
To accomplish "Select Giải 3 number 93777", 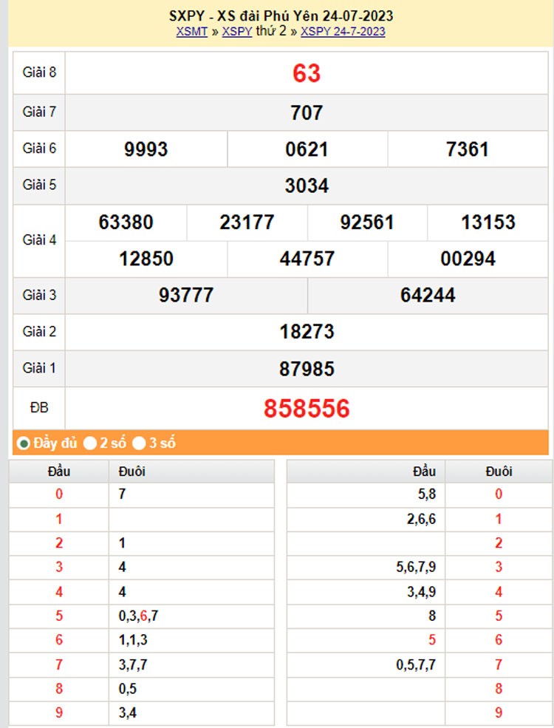I will (186, 296).
